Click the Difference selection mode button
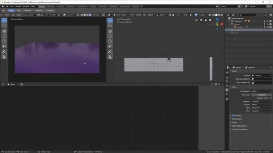 pyautogui.click(x=39, y=11)
